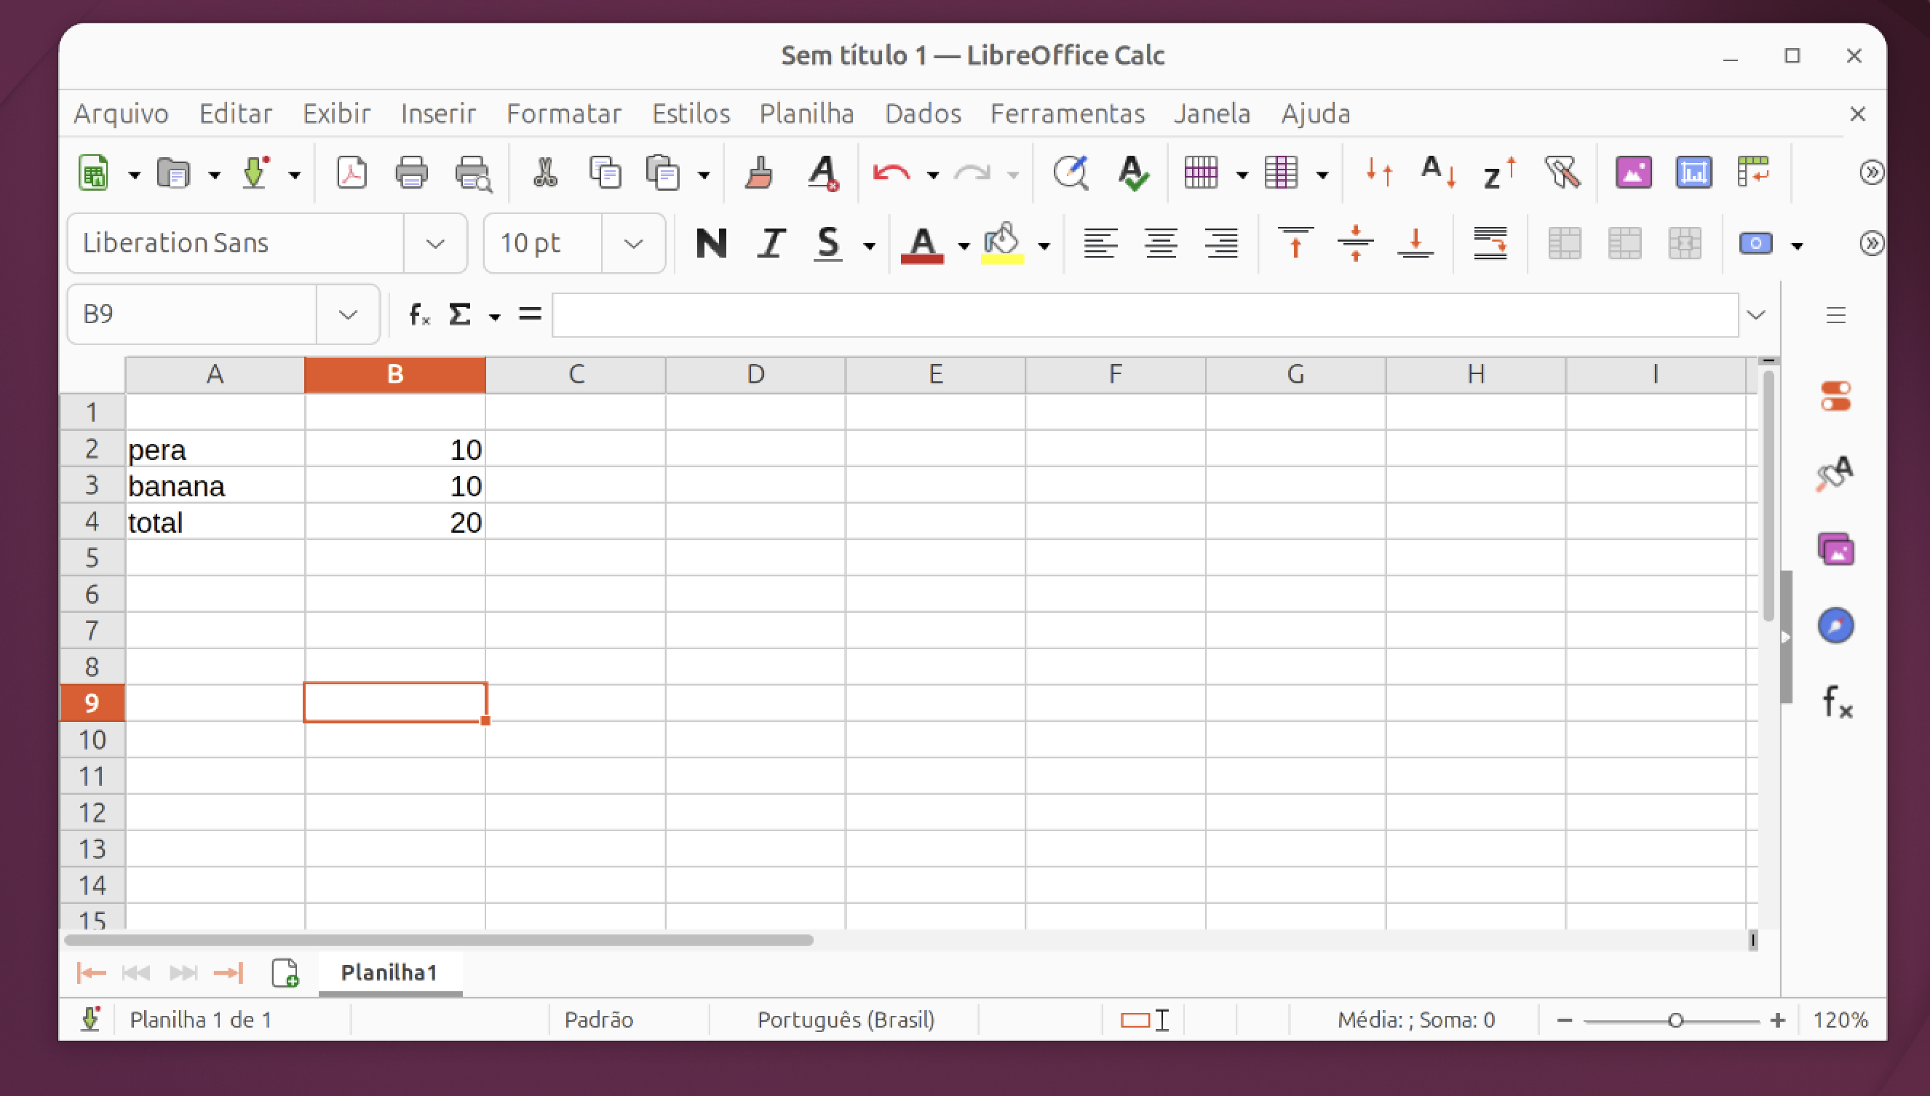Open sidebar Styles deck
The width and height of the screenshot is (1930, 1096).
tap(1836, 474)
